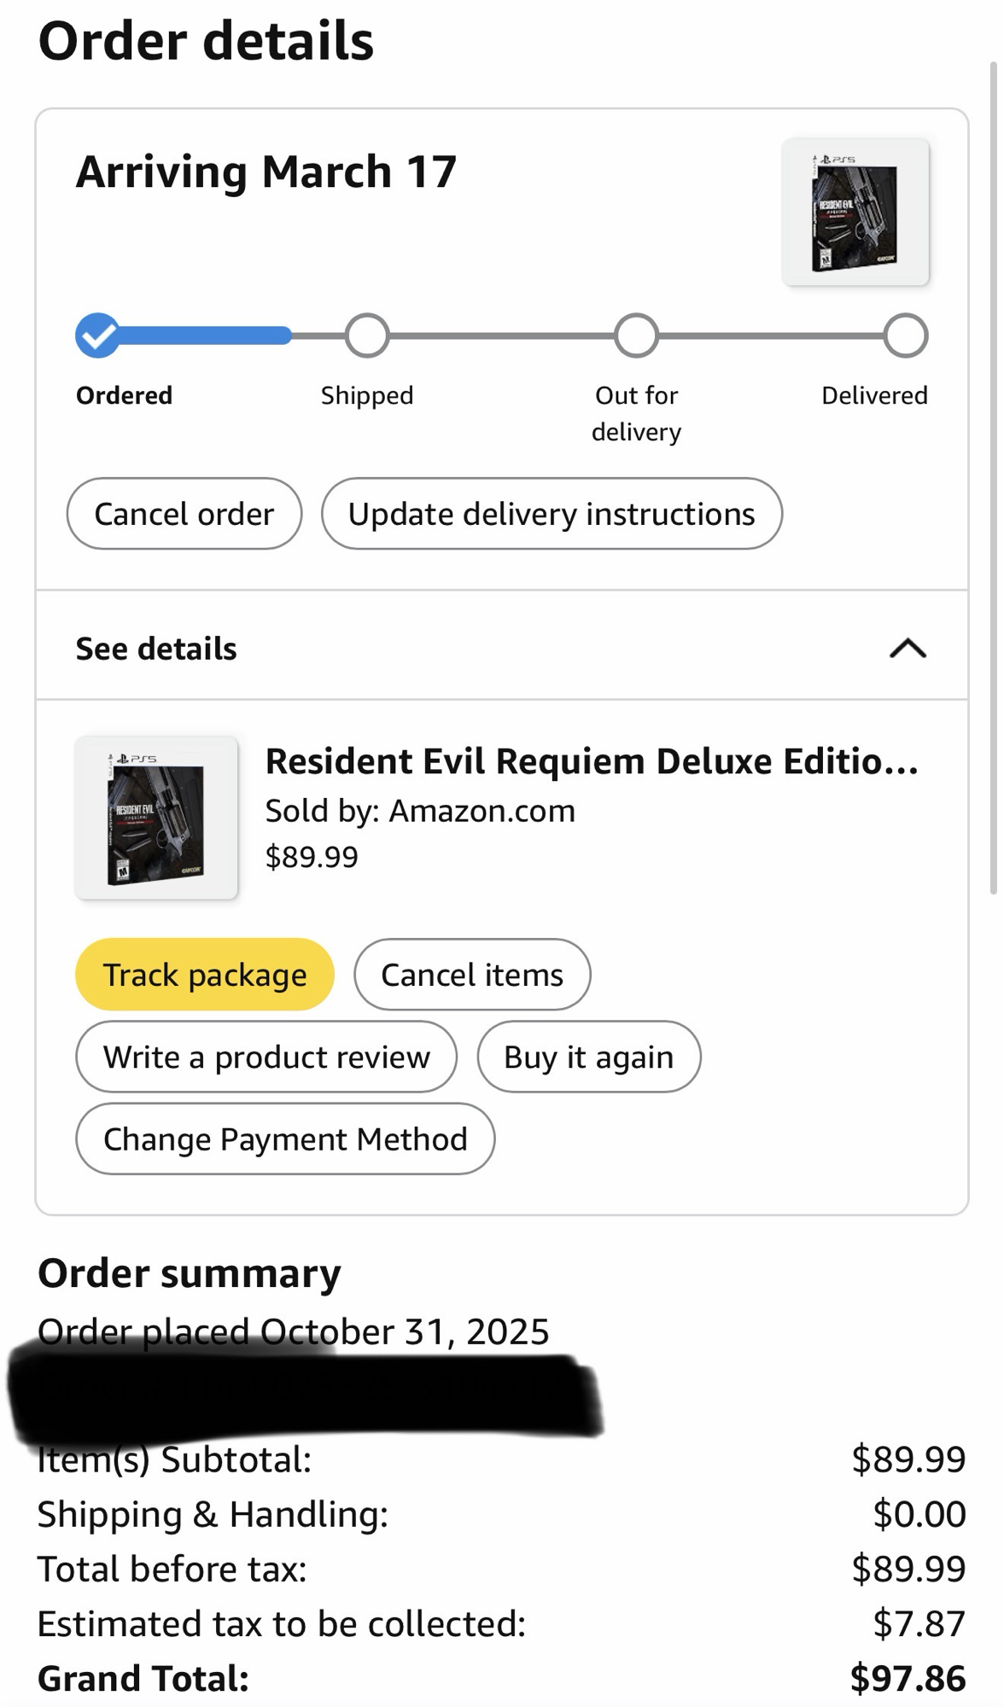The image size is (1004, 1707).
Task: Tap the Buy it again button
Action: click(x=588, y=1057)
